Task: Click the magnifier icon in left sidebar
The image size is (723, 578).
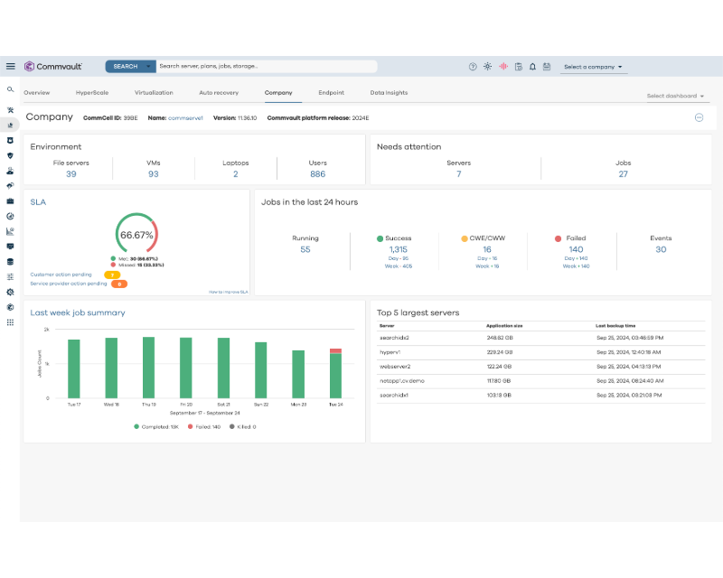Action: coord(10,89)
